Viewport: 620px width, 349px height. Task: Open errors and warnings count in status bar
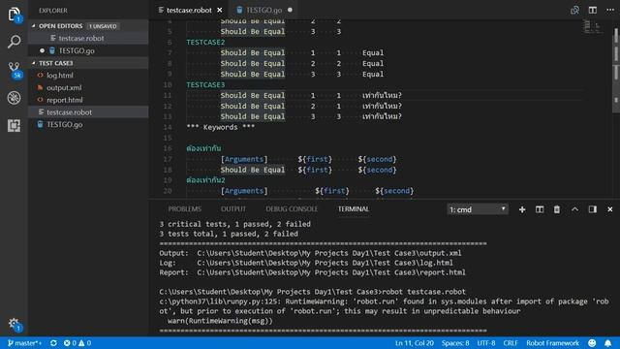77,343
